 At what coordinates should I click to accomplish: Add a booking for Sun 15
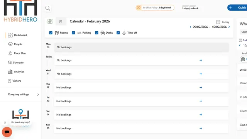201,128
